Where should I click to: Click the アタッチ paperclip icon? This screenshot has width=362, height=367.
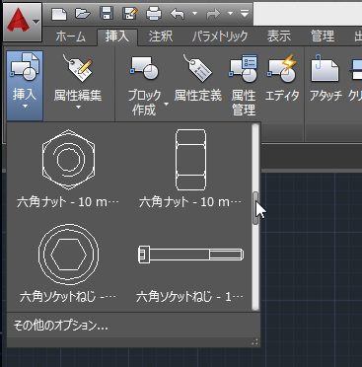tap(325, 68)
